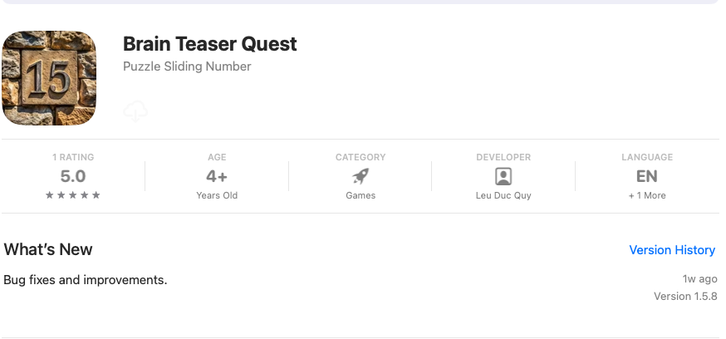The width and height of the screenshot is (726, 339).
Task: Click the five-star rating row
Action: (x=73, y=195)
